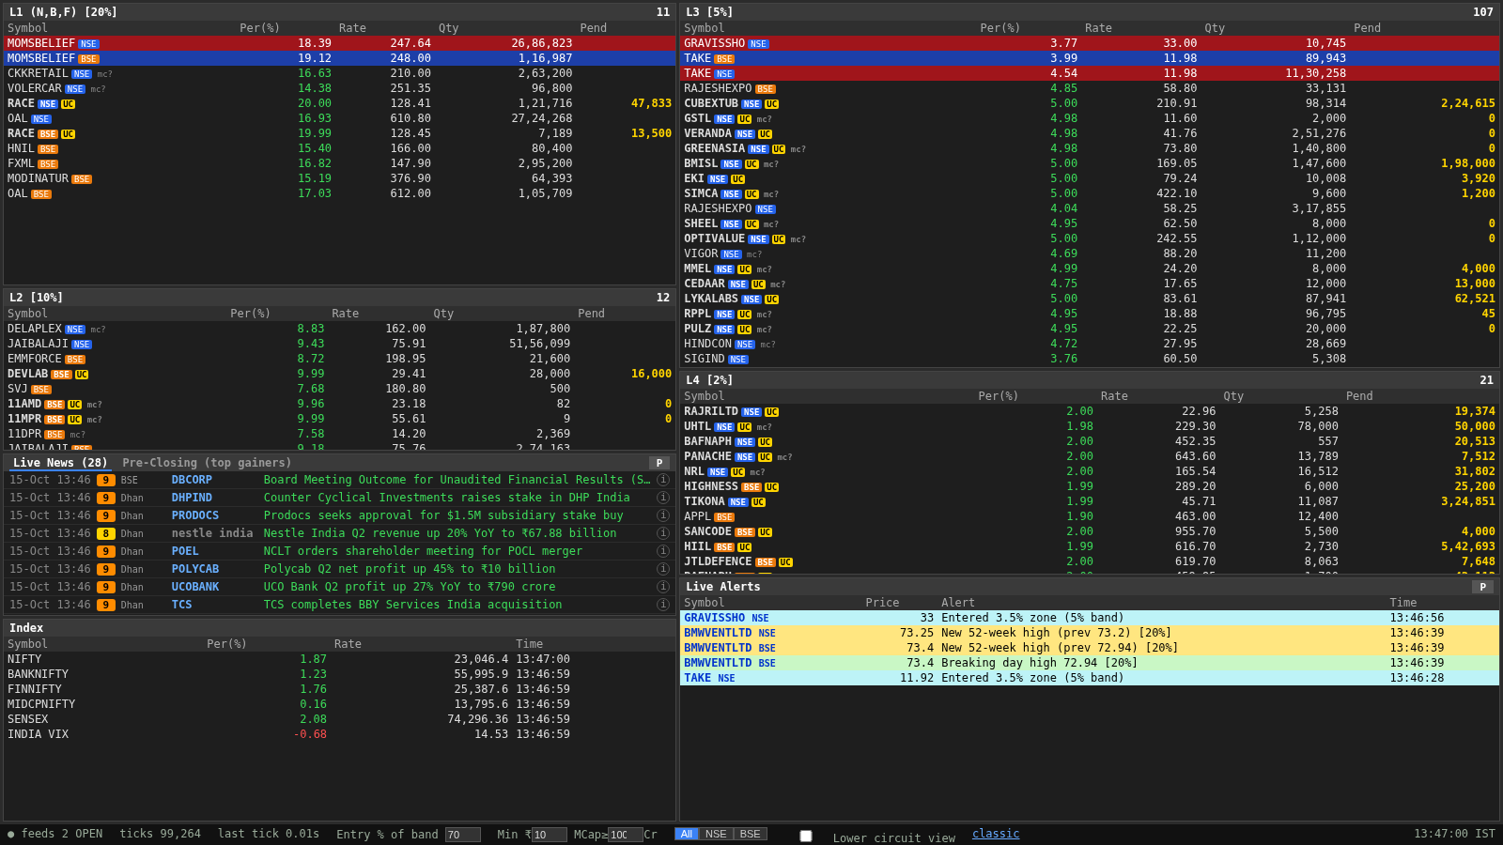Open DBCORP ticker link in news
The width and height of the screenshot is (1503, 845).
click(x=192, y=480)
